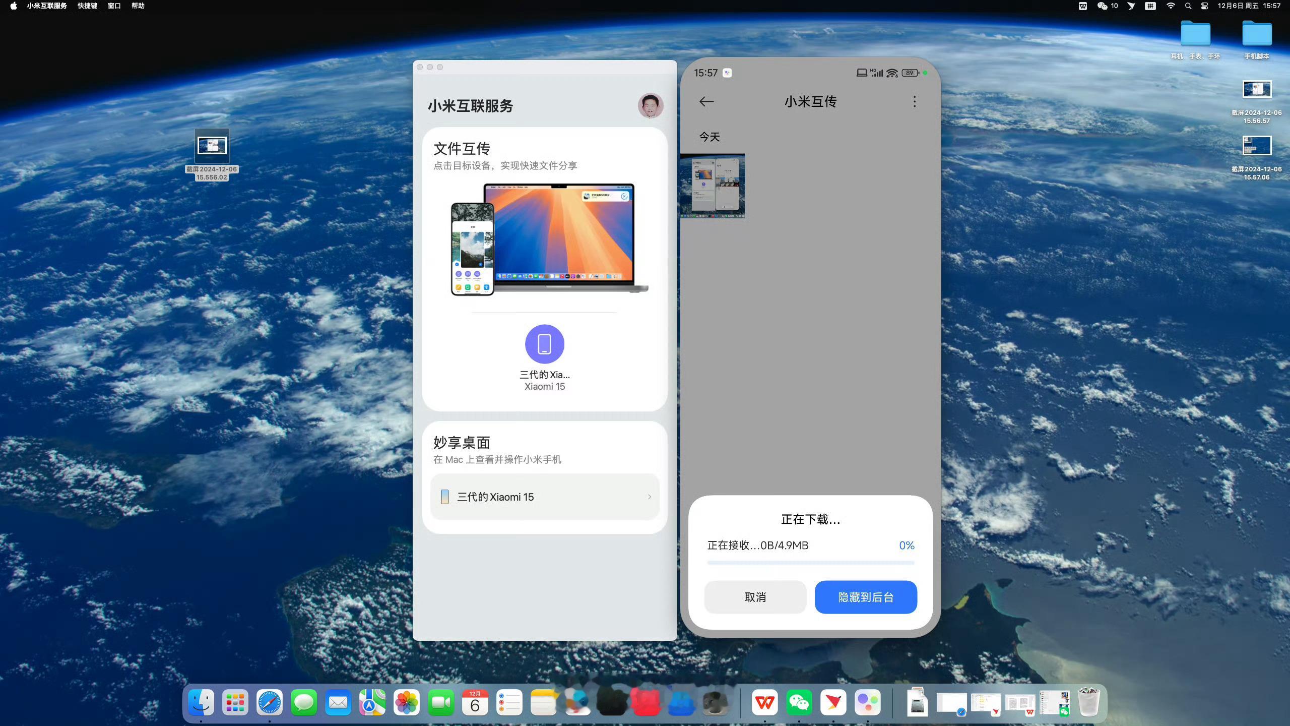The width and height of the screenshot is (1290, 726).
Task: Launch Safari from the Dock
Action: pyautogui.click(x=270, y=702)
